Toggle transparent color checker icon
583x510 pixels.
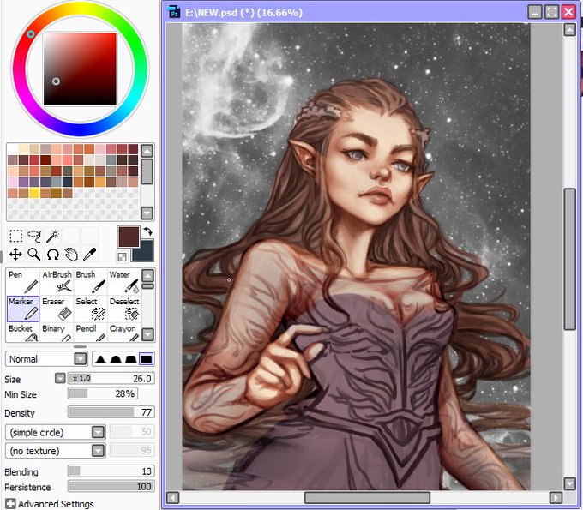pos(122,256)
